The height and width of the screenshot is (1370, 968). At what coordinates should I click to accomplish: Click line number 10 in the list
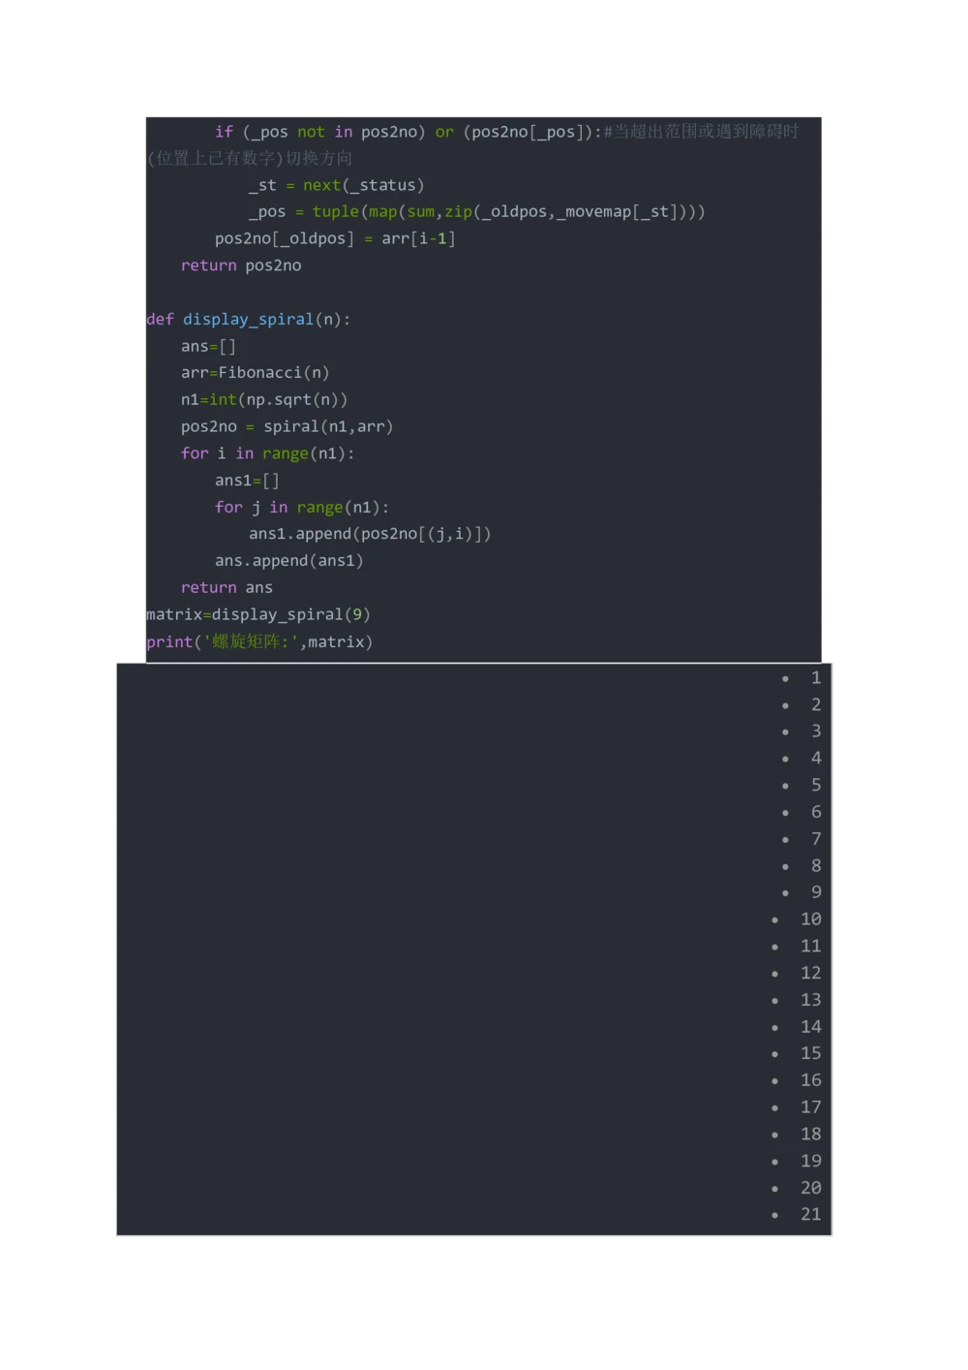pos(811,919)
